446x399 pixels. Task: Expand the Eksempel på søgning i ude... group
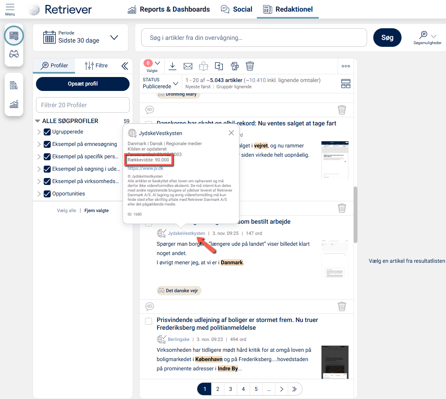[x=39, y=169]
